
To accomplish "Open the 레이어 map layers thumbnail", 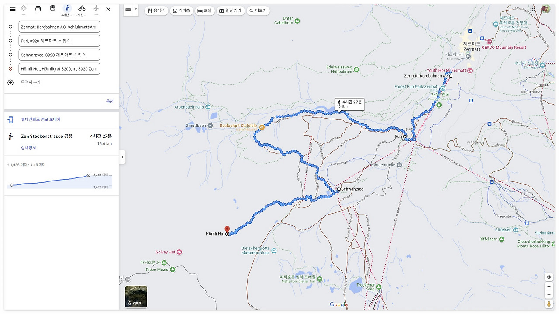I will click(x=136, y=297).
